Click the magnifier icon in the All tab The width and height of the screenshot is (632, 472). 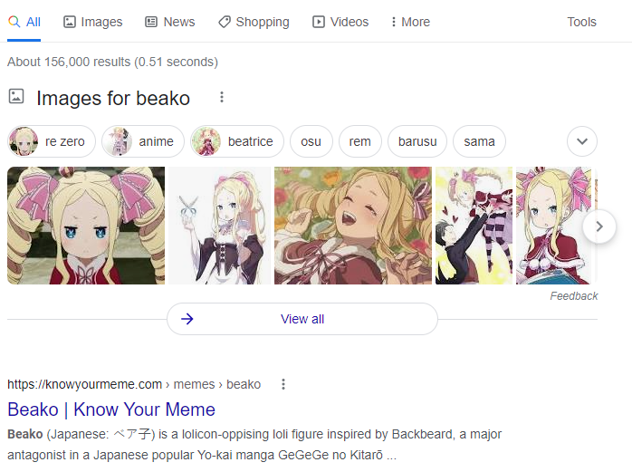click(x=14, y=22)
